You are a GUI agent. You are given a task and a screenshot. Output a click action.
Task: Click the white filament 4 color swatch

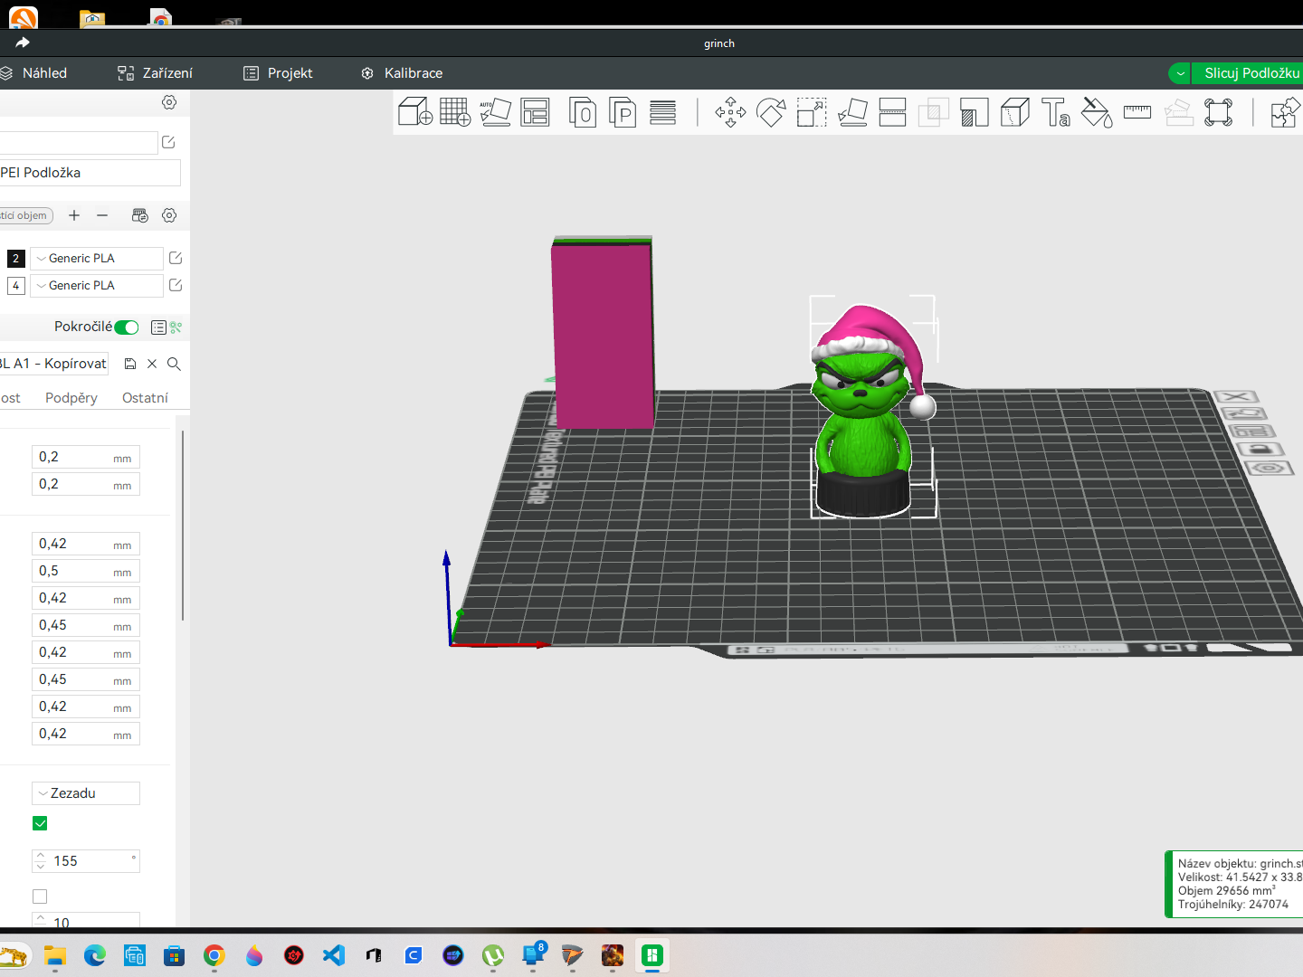[15, 286]
